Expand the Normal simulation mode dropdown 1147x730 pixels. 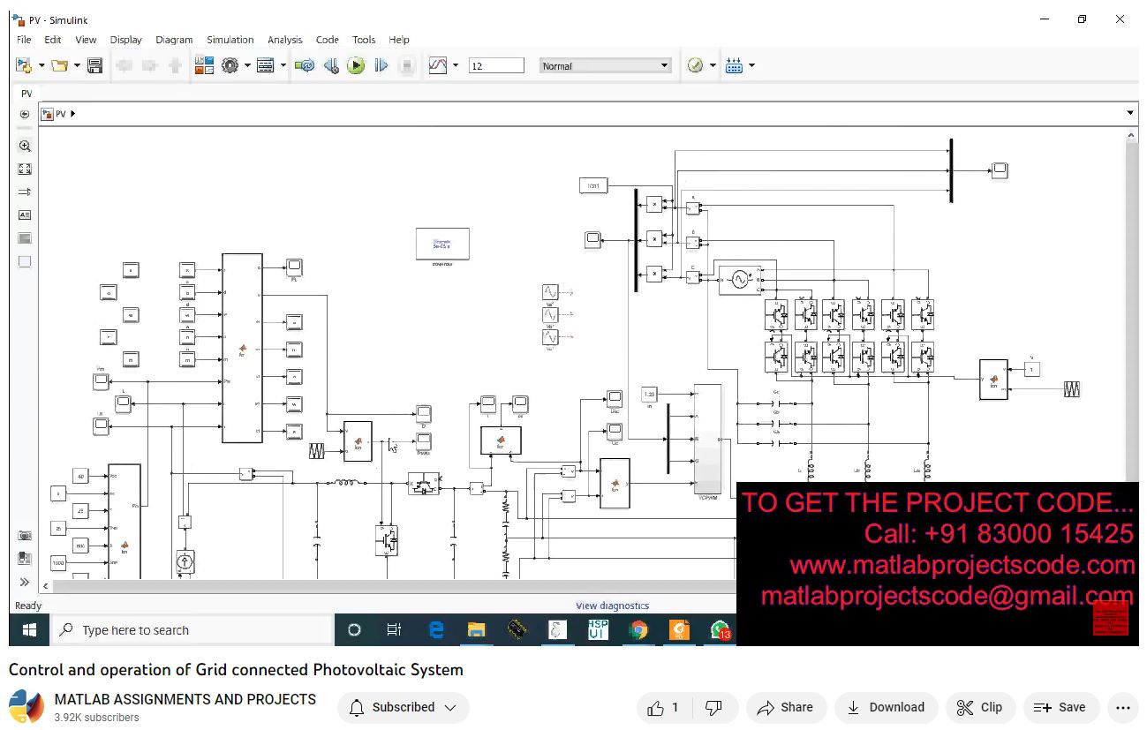click(664, 65)
